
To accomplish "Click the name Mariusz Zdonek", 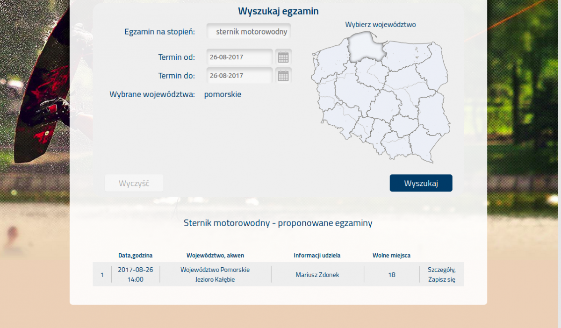I will point(317,275).
